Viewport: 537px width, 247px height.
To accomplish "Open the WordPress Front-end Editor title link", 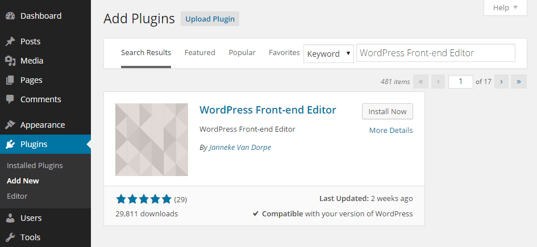I will (x=268, y=110).
